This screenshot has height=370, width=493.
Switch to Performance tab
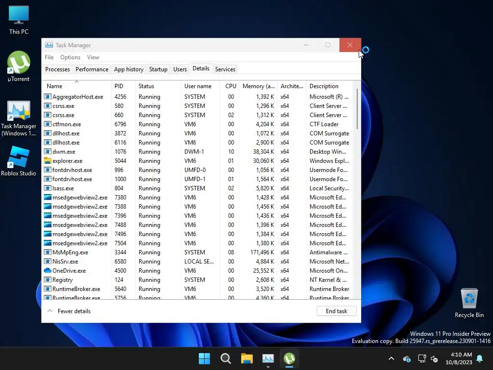pos(92,69)
